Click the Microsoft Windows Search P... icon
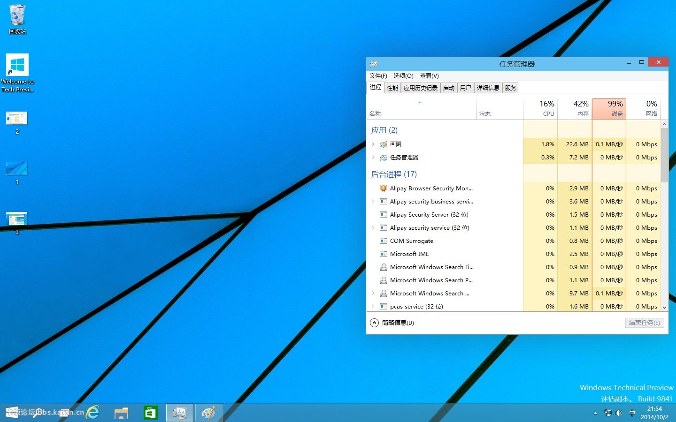676x422 pixels. 384,280
